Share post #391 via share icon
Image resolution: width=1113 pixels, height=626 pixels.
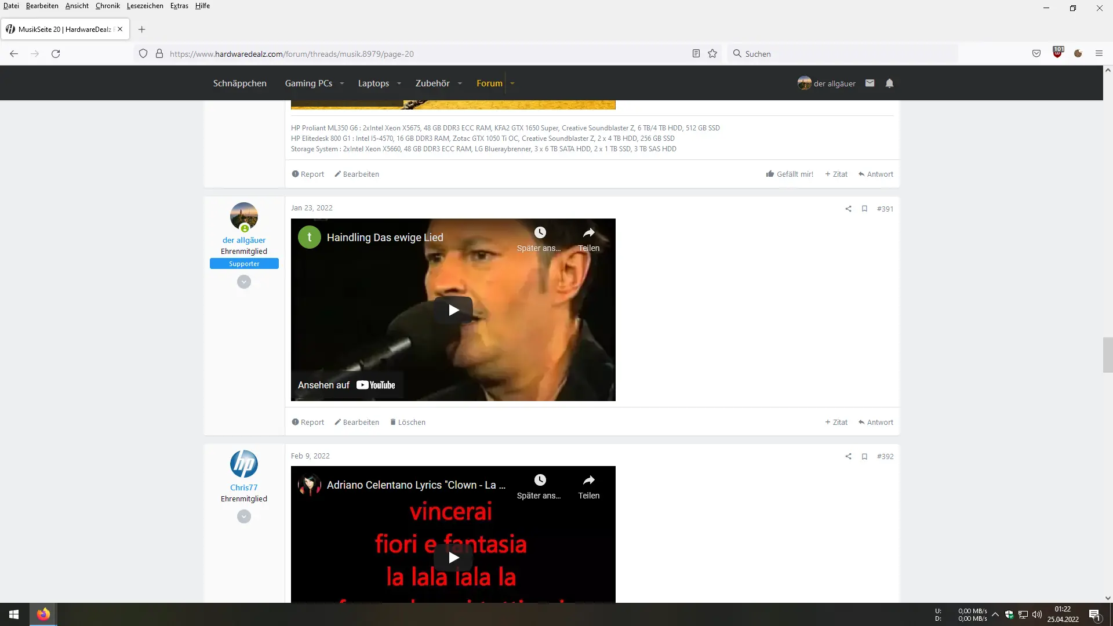click(x=848, y=209)
